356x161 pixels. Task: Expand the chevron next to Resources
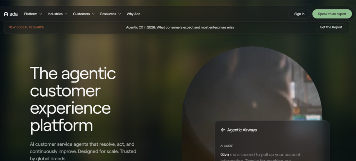click(x=120, y=14)
